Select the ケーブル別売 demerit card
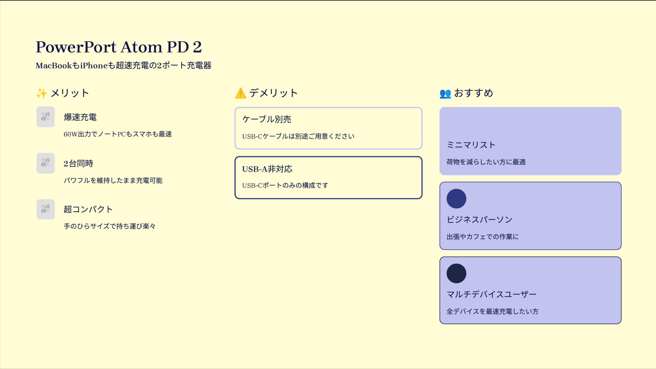Image resolution: width=656 pixels, height=369 pixels. tap(328, 128)
